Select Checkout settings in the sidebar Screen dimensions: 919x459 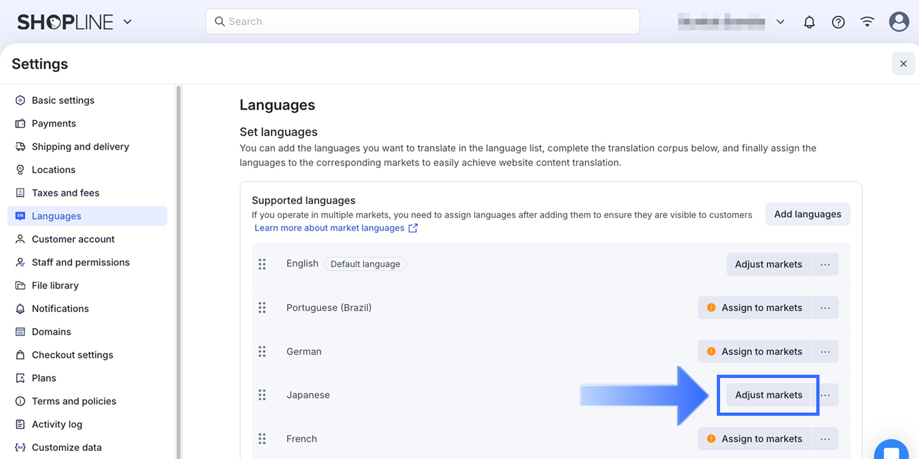72,355
